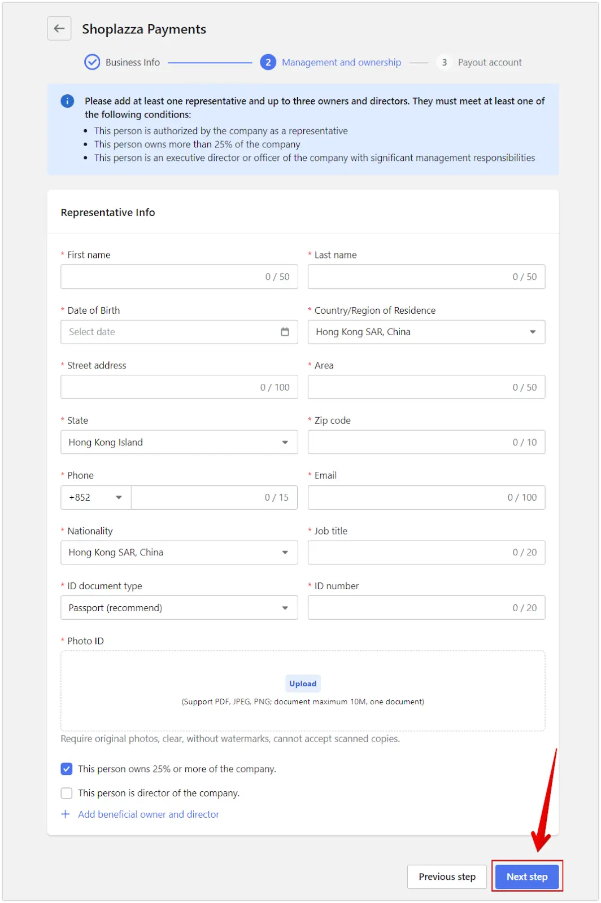
Task: Click the 'Shoplazza Payments' page title
Action: (x=144, y=29)
